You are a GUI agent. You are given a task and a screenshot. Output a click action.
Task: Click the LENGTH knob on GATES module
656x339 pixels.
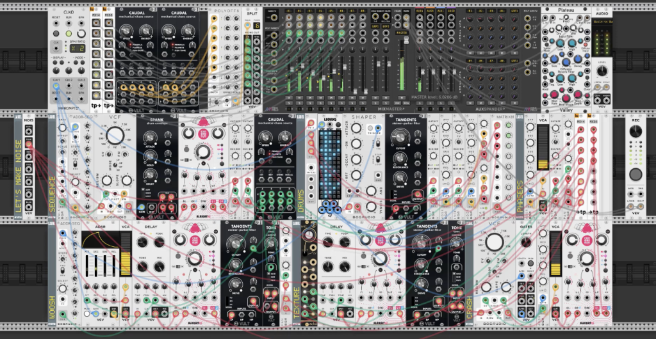[527, 242]
